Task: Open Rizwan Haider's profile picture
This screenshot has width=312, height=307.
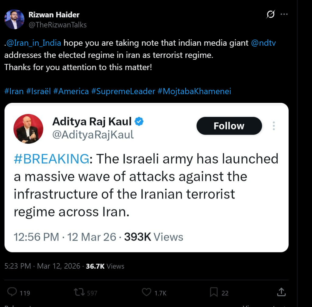Action: [x=14, y=19]
